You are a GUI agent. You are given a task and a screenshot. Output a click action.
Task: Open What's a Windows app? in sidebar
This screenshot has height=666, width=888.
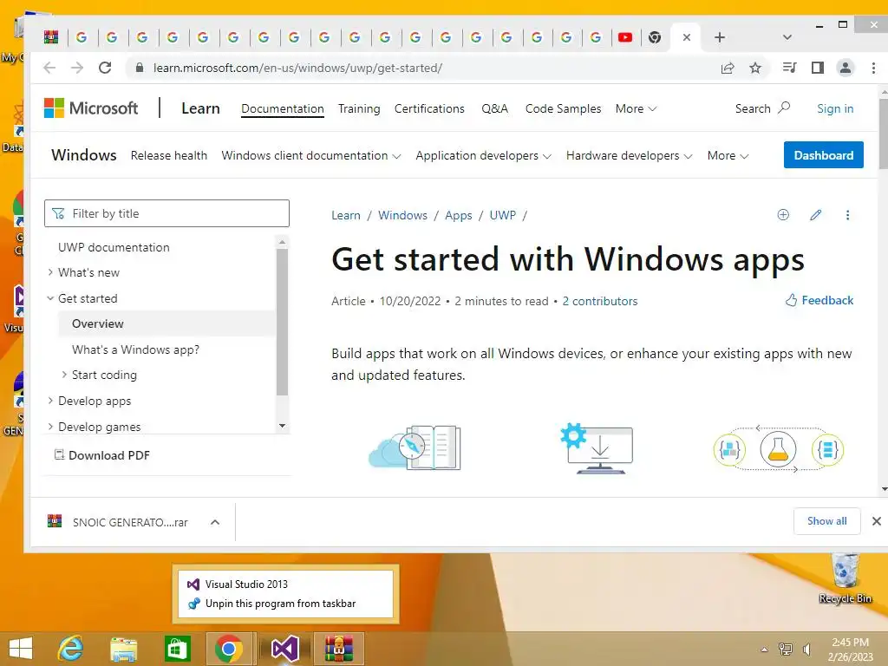135,350
